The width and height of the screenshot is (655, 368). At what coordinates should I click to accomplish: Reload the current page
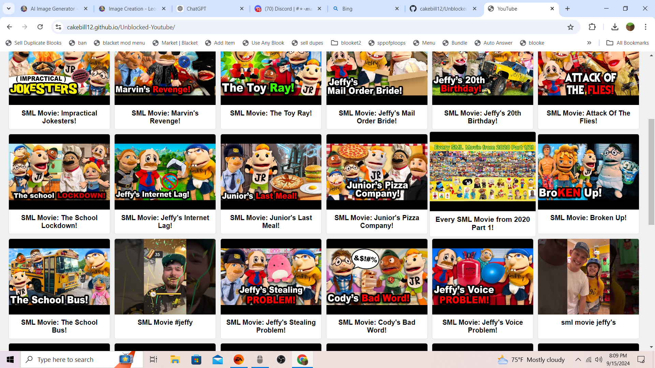pos(40,27)
